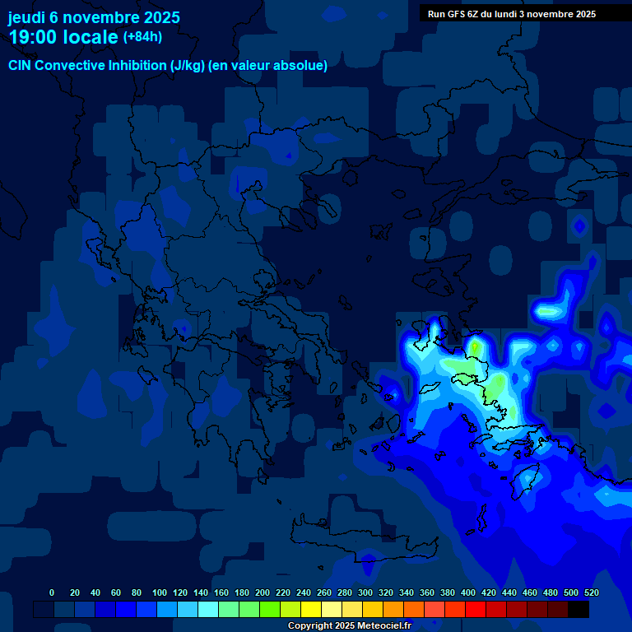Click the date title 'jeudi 6 novembre 2025'

[x=94, y=17]
